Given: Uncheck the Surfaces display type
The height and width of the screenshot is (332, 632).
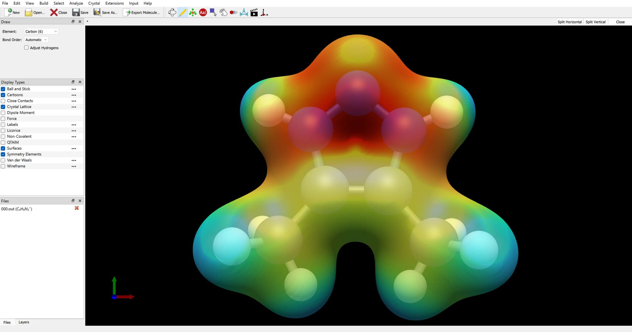Looking at the screenshot, I should 3,148.
